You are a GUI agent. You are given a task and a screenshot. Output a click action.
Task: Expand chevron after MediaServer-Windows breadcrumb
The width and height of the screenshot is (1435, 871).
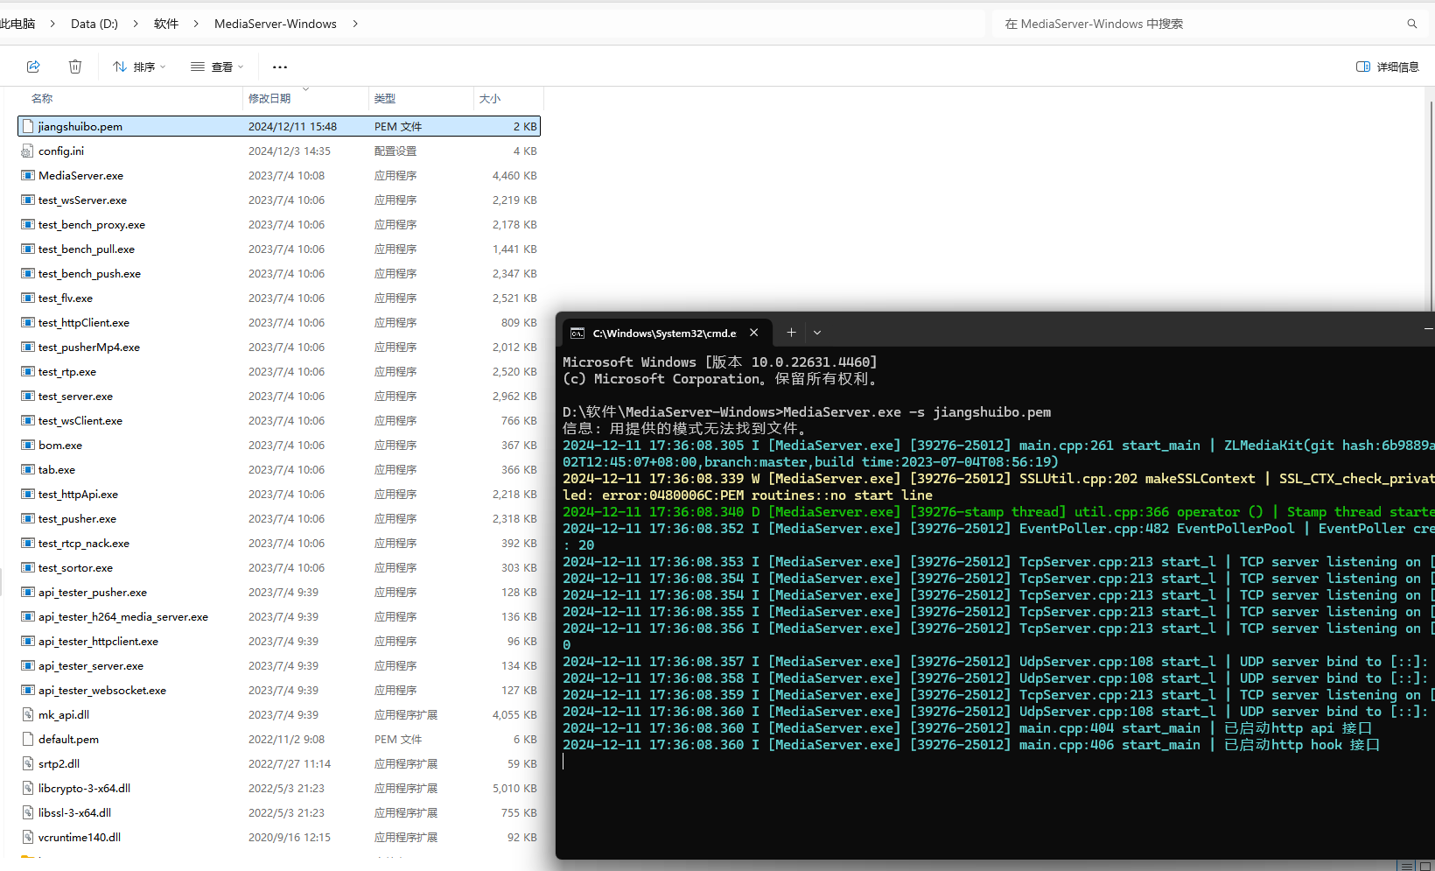tap(355, 24)
